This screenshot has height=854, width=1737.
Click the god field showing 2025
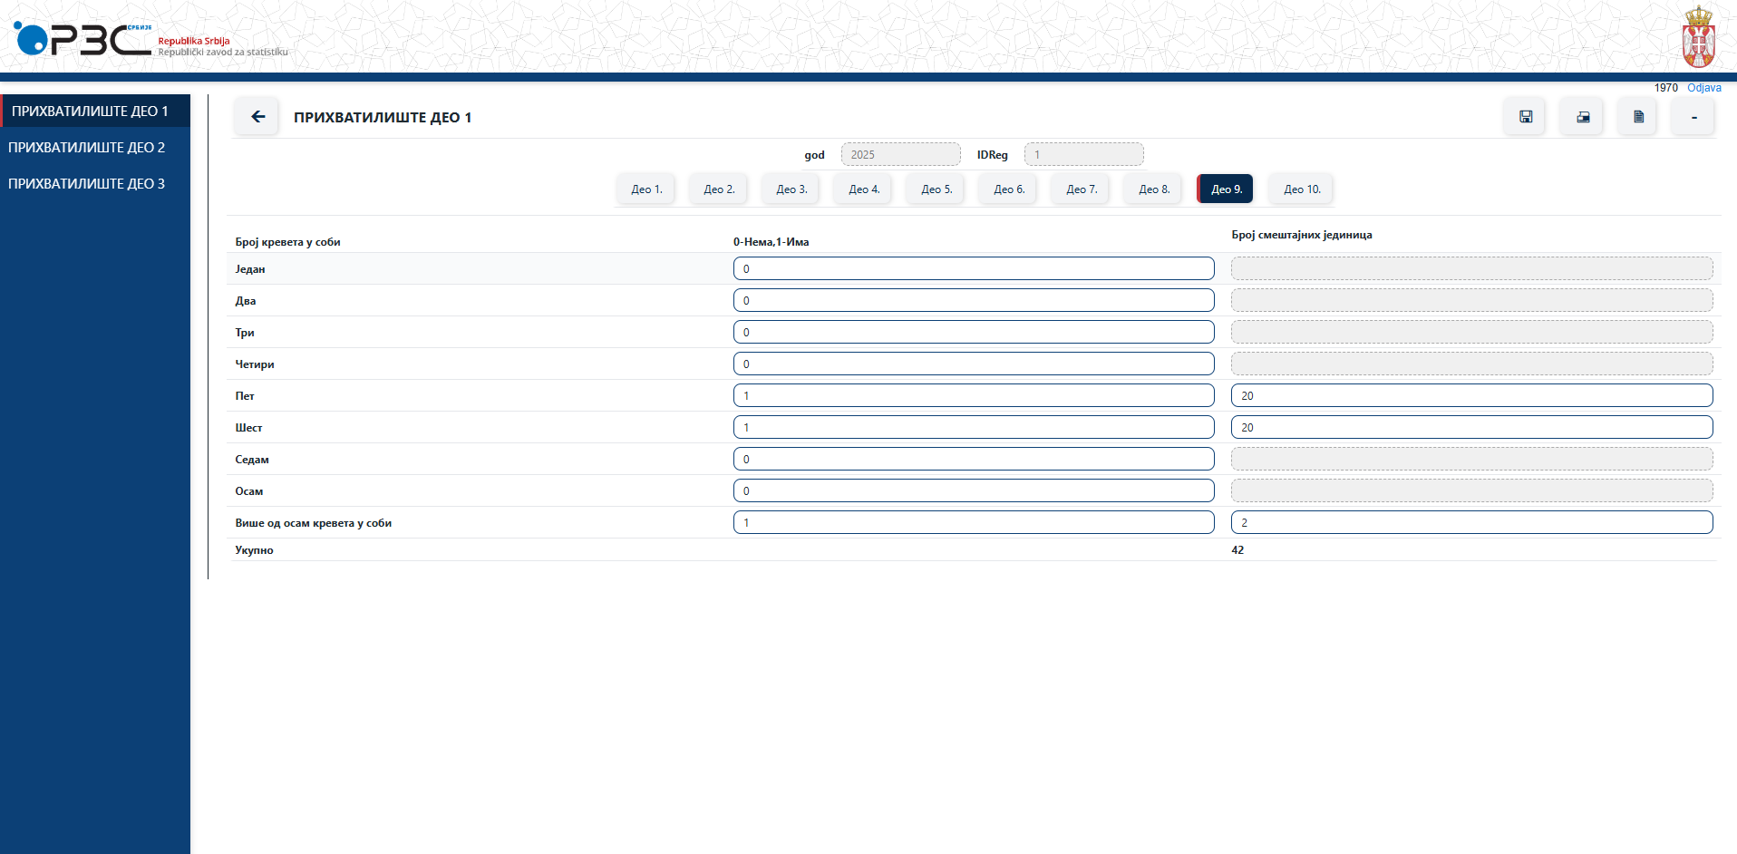click(x=900, y=154)
